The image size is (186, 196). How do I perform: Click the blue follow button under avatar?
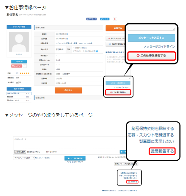[19, 62]
